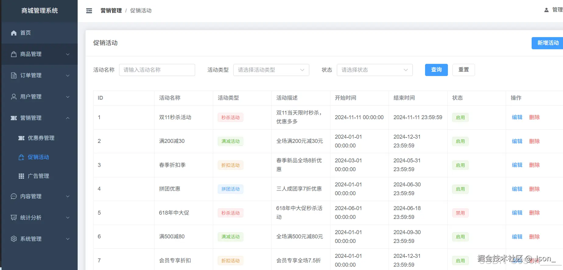The image size is (563, 270).
Task: Click the admin user avatar icon
Action: (x=546, y=10)
